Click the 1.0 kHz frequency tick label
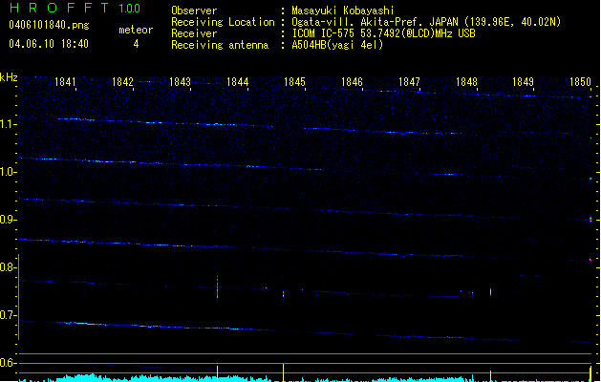601x382 pixels. [7, 172]
